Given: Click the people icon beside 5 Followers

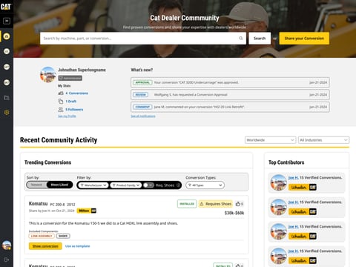Looking at the screenshot, I should 61,110.
